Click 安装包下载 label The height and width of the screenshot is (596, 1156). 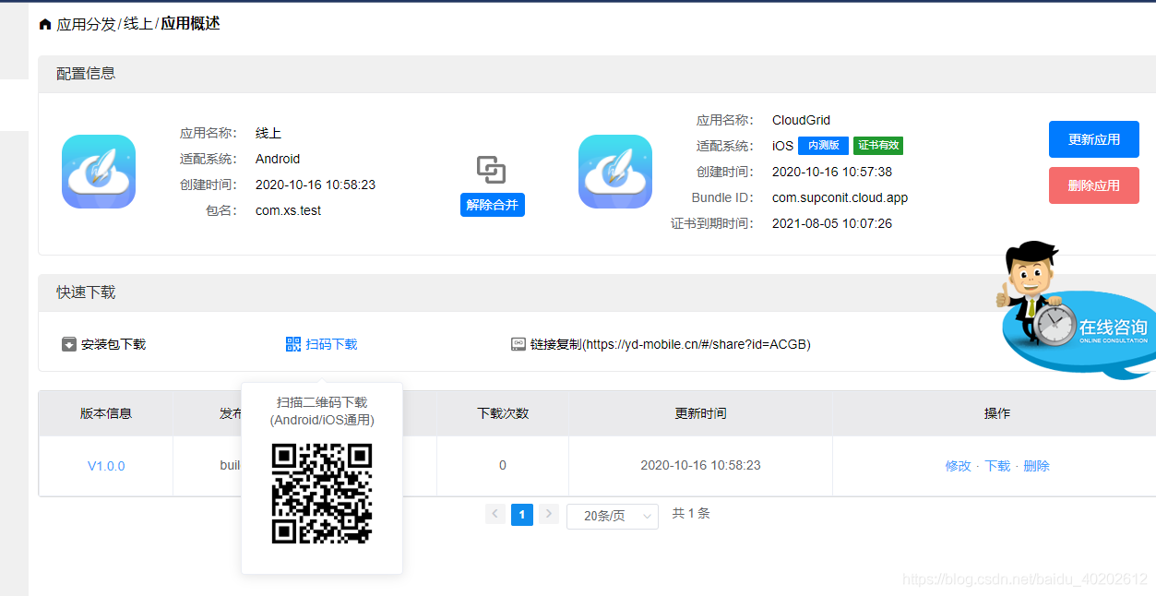click(113, 344)
